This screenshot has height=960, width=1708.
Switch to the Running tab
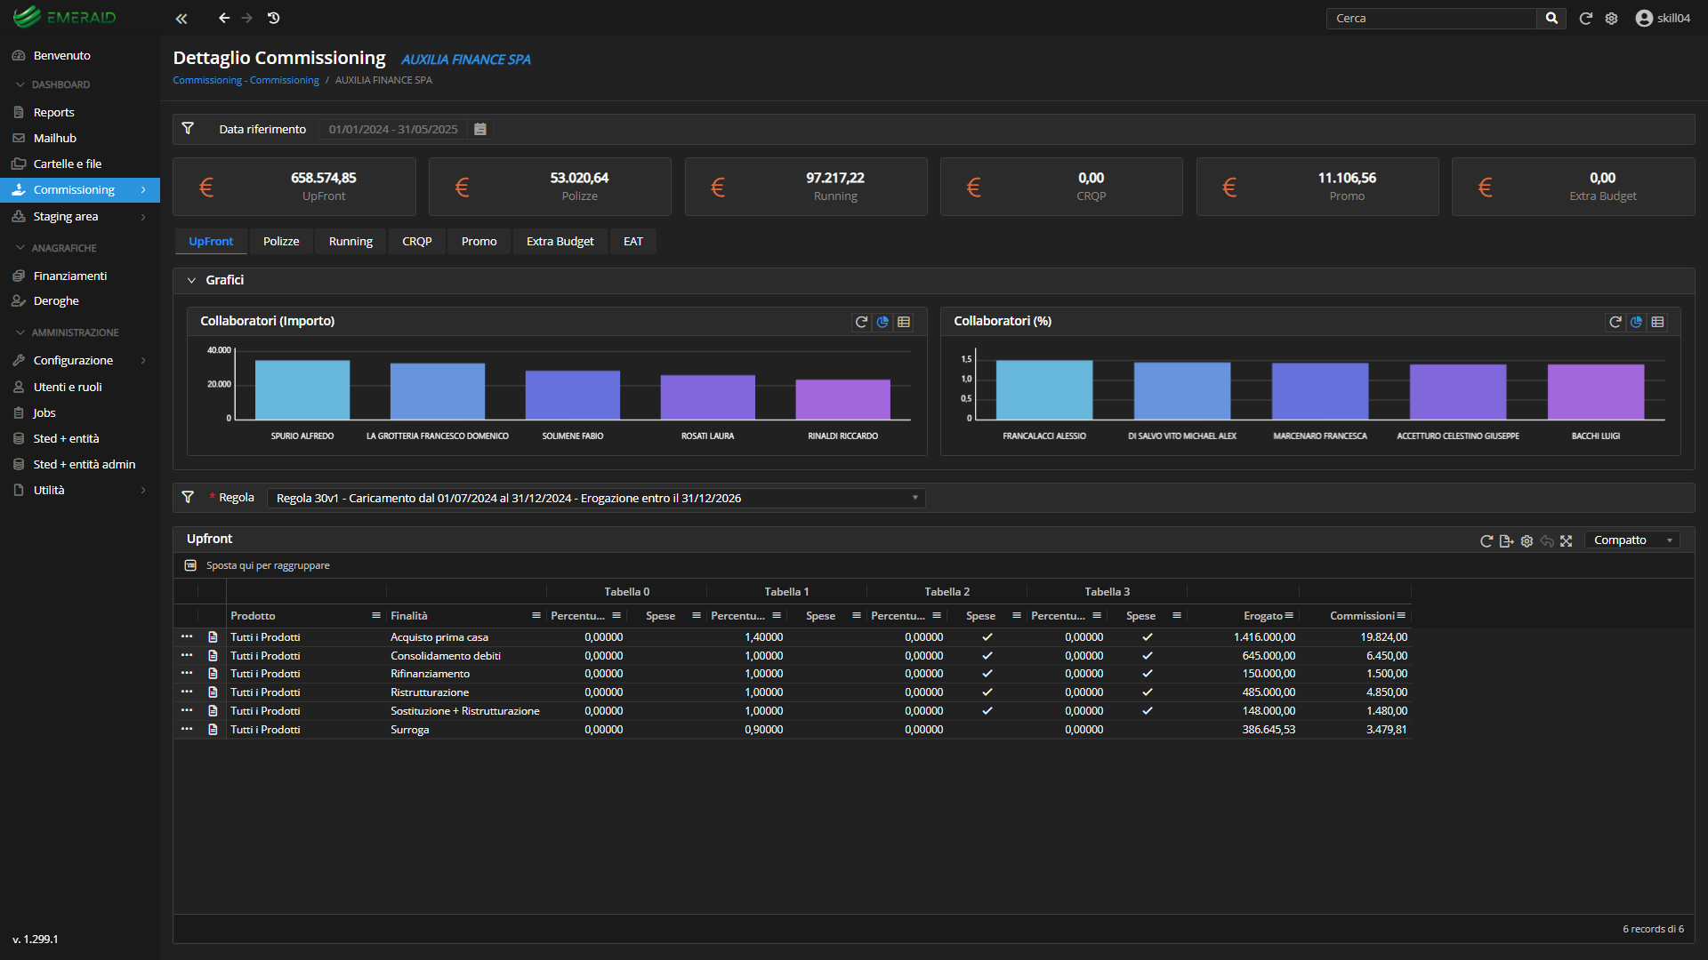(x=350, y=241)
